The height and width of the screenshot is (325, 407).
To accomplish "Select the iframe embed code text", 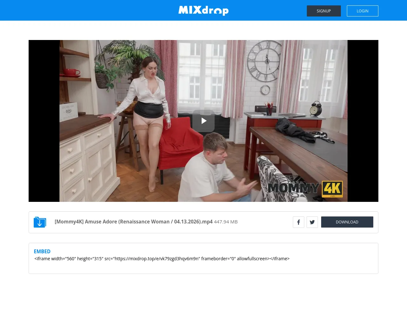I will [162, 258].
